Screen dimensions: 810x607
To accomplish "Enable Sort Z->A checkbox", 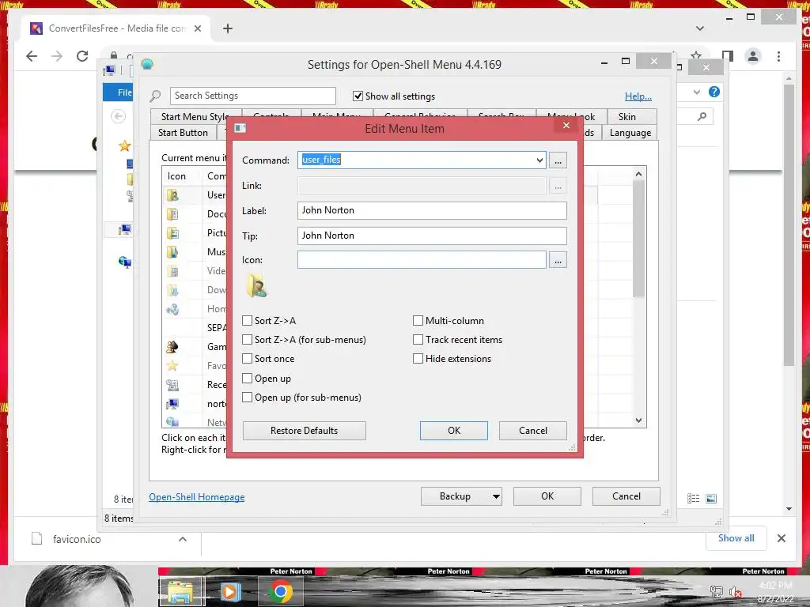I will click(x=248, y=321).
